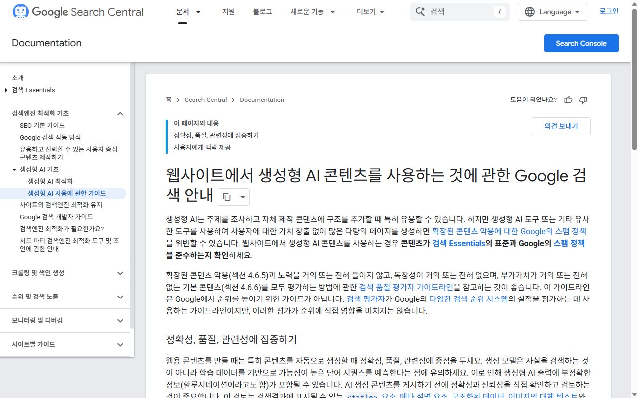The height and width of the screenshot is (398, 638).
Task: Go to 홈 in the breadcrumb
Action: (169, 100)
